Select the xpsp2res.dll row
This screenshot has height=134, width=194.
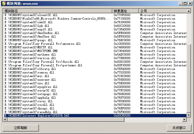pyautogui.click(x=95, y=87)
